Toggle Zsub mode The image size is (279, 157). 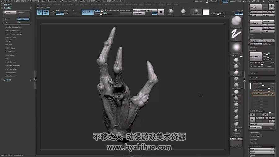[66, 14]
